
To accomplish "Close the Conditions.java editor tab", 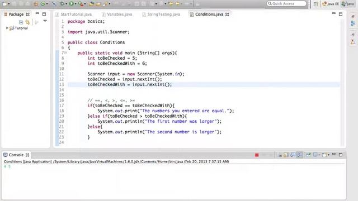I will click(227, 15).
